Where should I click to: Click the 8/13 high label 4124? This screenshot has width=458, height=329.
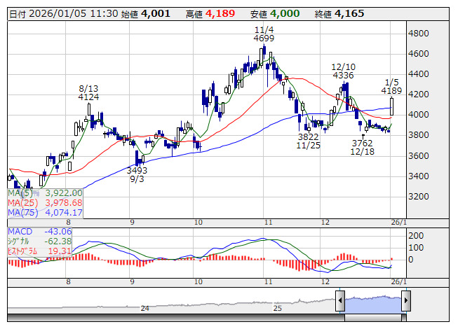point(88,97)
